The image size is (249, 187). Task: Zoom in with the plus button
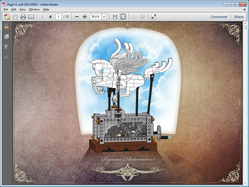pos(85,17)
